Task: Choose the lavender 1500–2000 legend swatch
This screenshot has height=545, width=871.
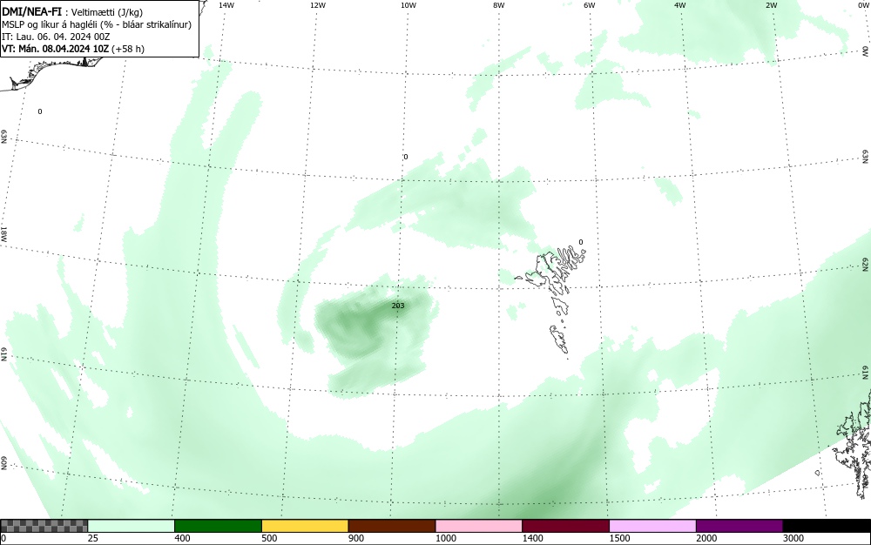Action: [x=652, y=526]
